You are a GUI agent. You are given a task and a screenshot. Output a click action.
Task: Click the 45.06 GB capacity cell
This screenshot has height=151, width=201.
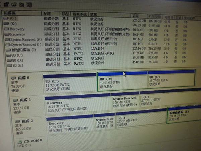[x=138, y=62]
